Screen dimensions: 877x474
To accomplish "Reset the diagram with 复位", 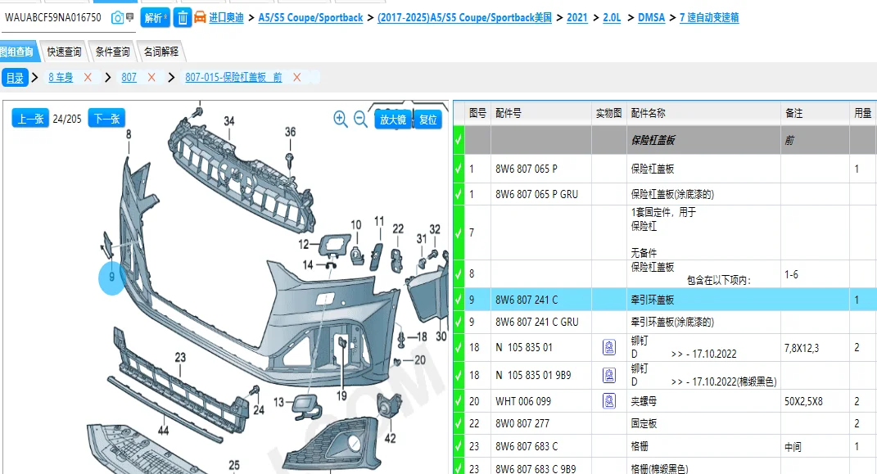I will click(x=428, y=120).
